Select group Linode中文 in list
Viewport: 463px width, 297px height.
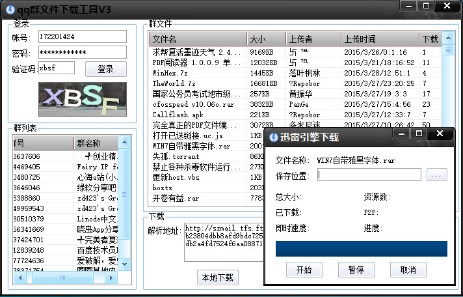(x=66, y=219)
